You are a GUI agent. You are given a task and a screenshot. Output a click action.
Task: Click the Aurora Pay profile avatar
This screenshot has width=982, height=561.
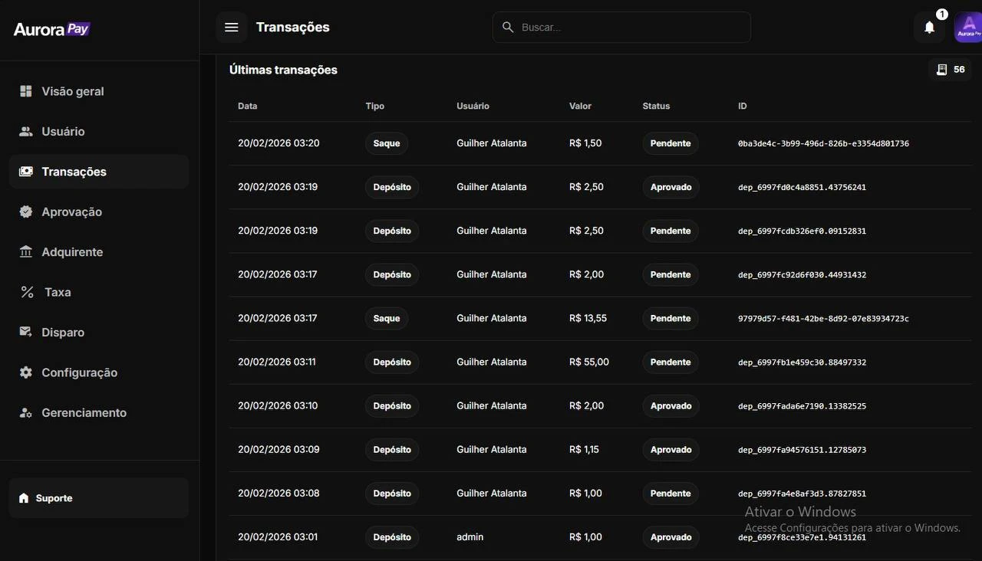click(967, 28)
